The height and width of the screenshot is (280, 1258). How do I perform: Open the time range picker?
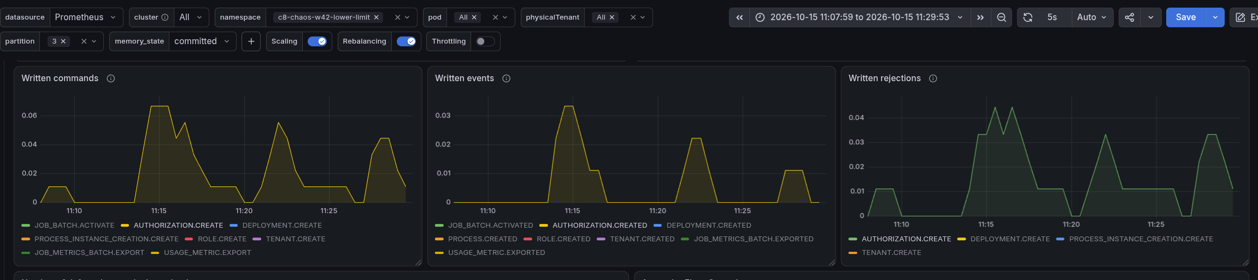tap(860, 17)
